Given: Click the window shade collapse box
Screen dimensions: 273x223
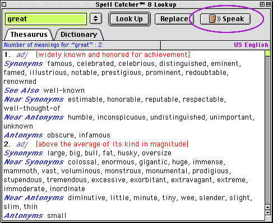Looking at the screenshot, I should (269, 4).
